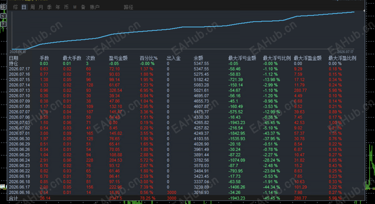Select the 2026.07.13 row date
This screenshot has height=204, width=375.
tap(19, 90)
